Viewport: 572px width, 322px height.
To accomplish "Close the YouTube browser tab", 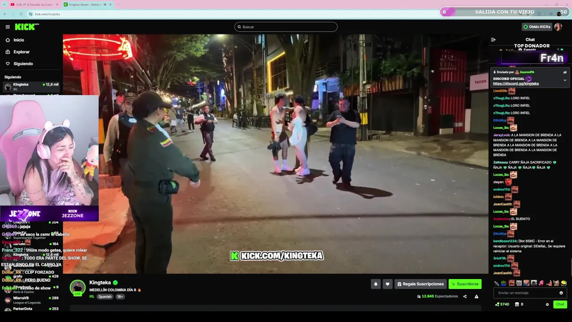I will [x=56, y=4].
